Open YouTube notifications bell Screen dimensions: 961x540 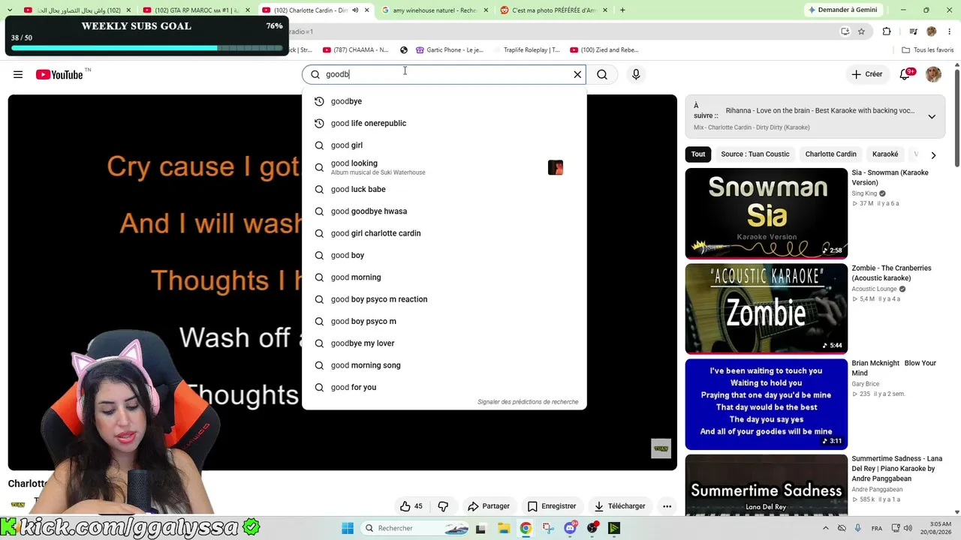905,74
